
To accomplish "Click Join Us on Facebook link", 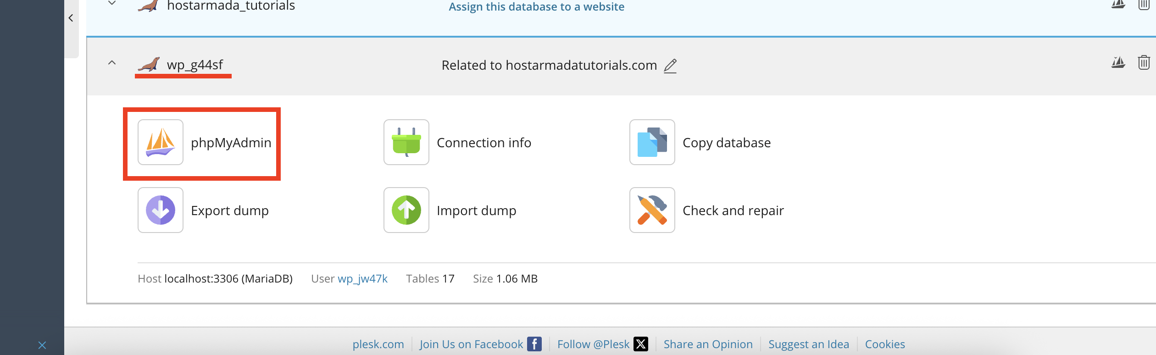I will click(x=480, y=344).
